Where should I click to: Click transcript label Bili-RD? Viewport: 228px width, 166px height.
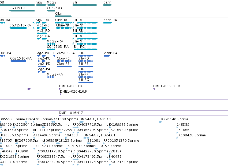pyautogui.click(x=78, y=25)
